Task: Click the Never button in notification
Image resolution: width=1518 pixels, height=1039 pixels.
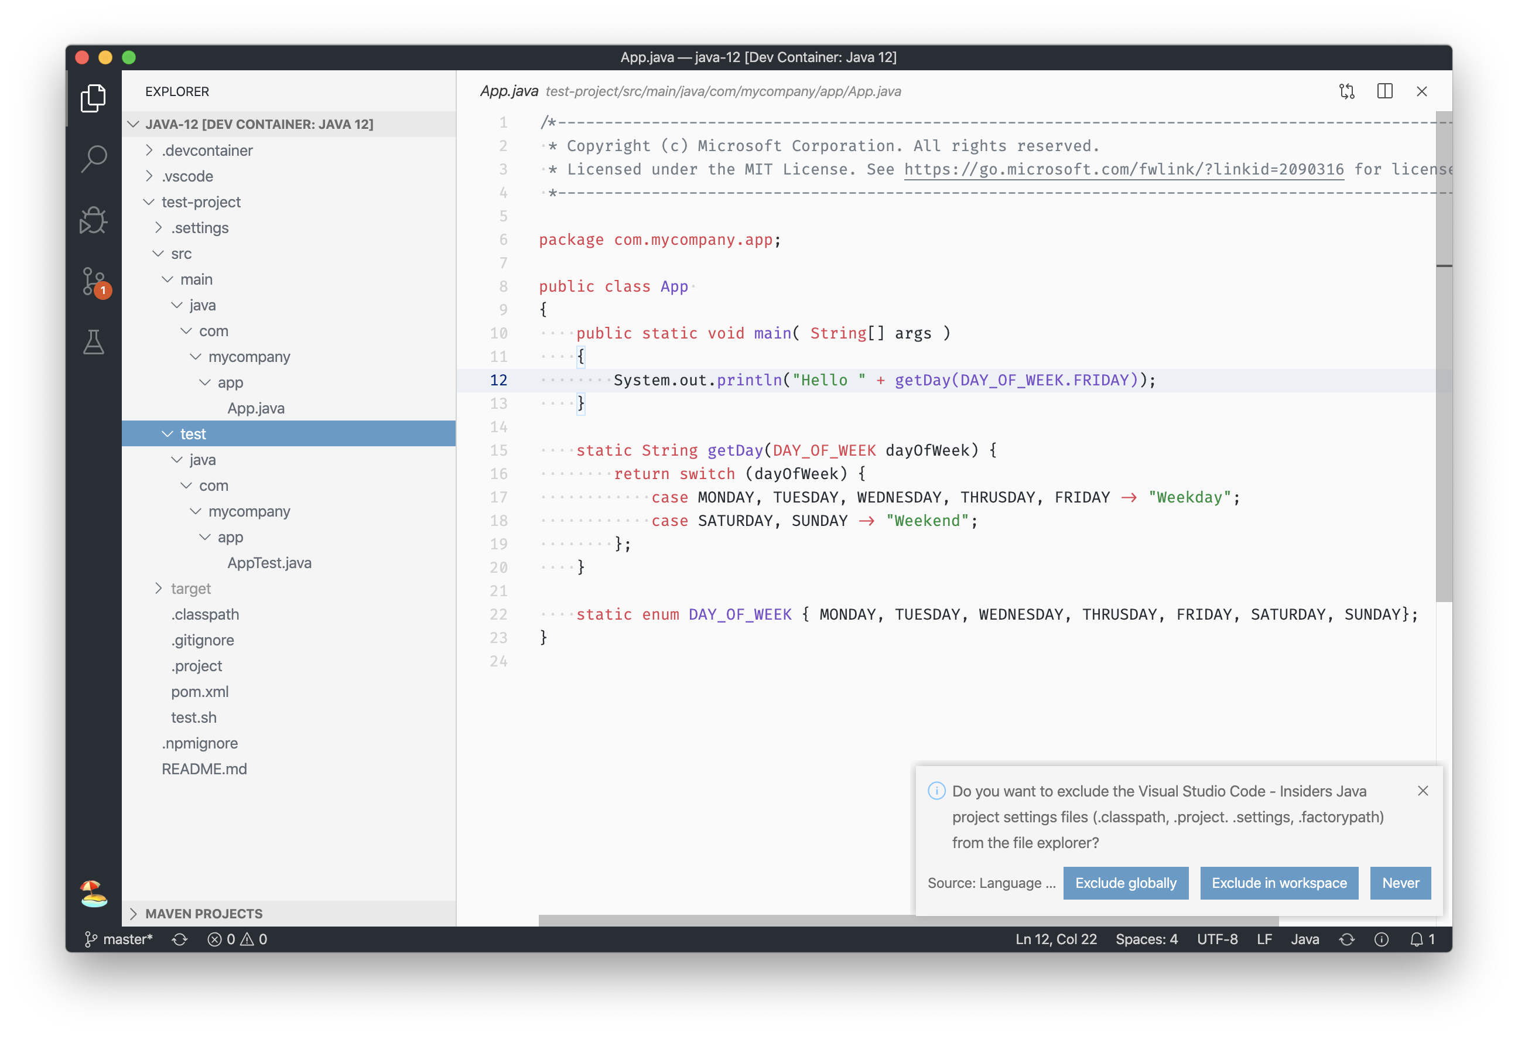Action: click(x=1400, y=883)
